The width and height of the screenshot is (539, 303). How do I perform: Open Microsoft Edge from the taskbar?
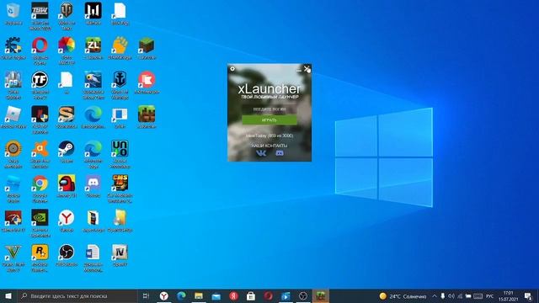click(182, 295)
